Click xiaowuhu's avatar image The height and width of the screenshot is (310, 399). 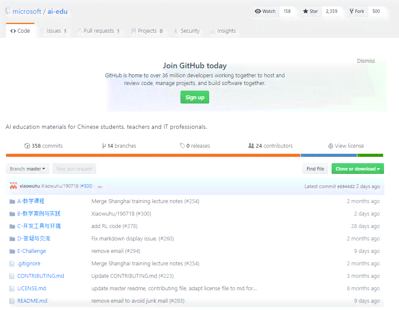[13, 186]
